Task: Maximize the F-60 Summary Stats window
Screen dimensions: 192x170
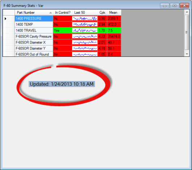Action: (174, 5)
